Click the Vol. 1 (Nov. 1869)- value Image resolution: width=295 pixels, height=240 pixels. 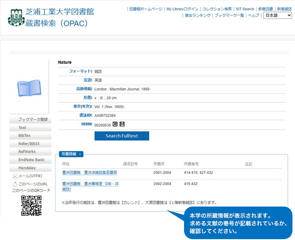click(x=110, y=107)
